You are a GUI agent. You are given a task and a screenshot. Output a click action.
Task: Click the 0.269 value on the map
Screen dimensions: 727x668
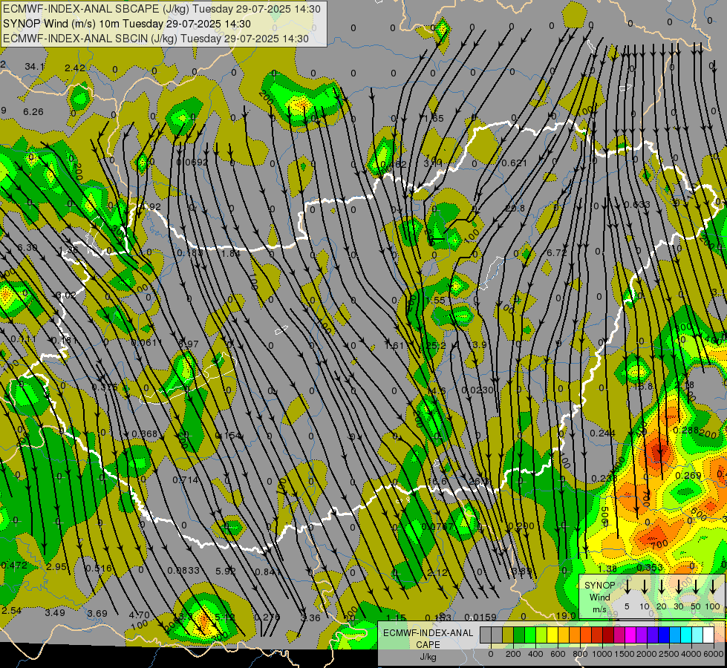pos(688,475)
